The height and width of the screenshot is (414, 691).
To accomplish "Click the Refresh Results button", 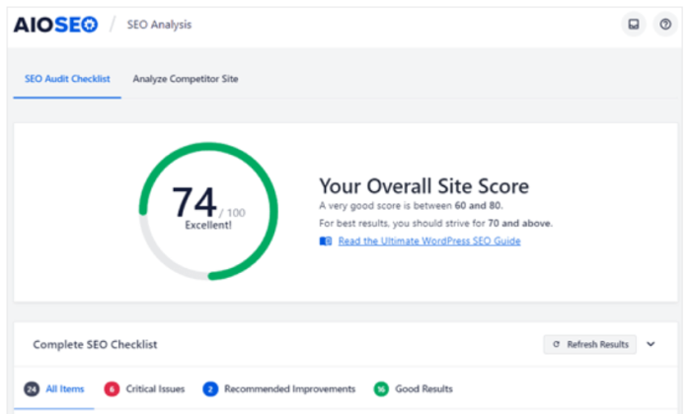I will [589, 344].
